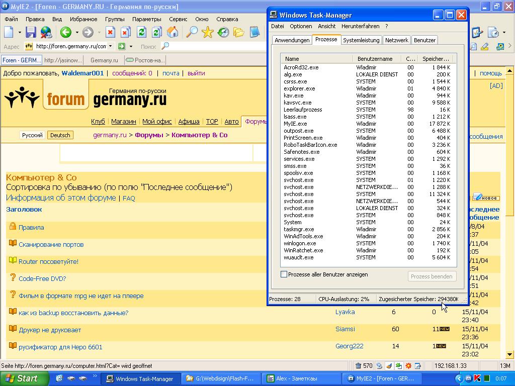This screenshot has height=386, width=515.
Task: Switch forum language to Русский
Action: (32, 135)
